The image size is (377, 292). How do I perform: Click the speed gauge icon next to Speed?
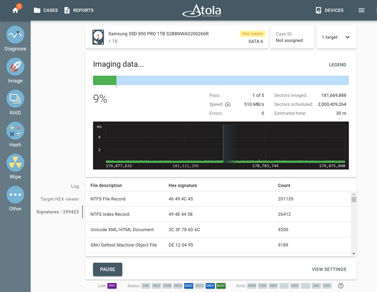click(228, 104)
